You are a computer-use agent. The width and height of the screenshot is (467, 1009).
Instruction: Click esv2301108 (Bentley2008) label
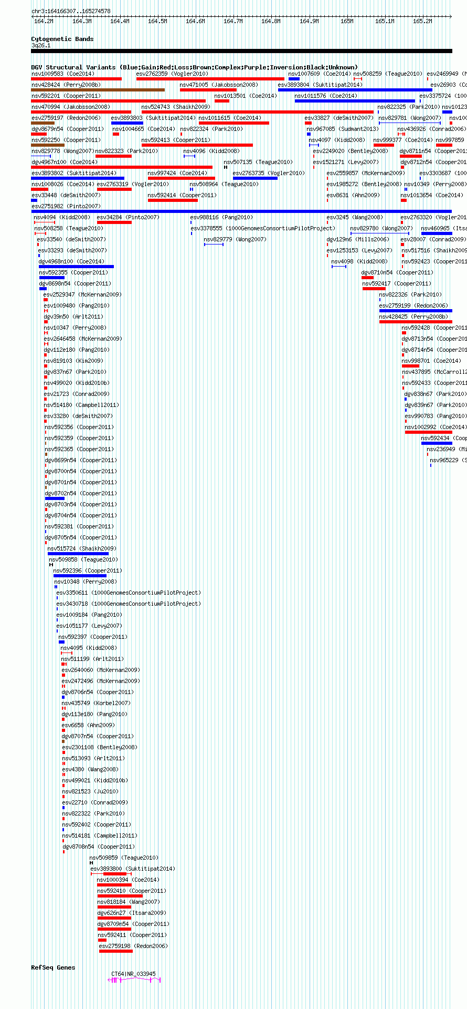tap(100, 747)
